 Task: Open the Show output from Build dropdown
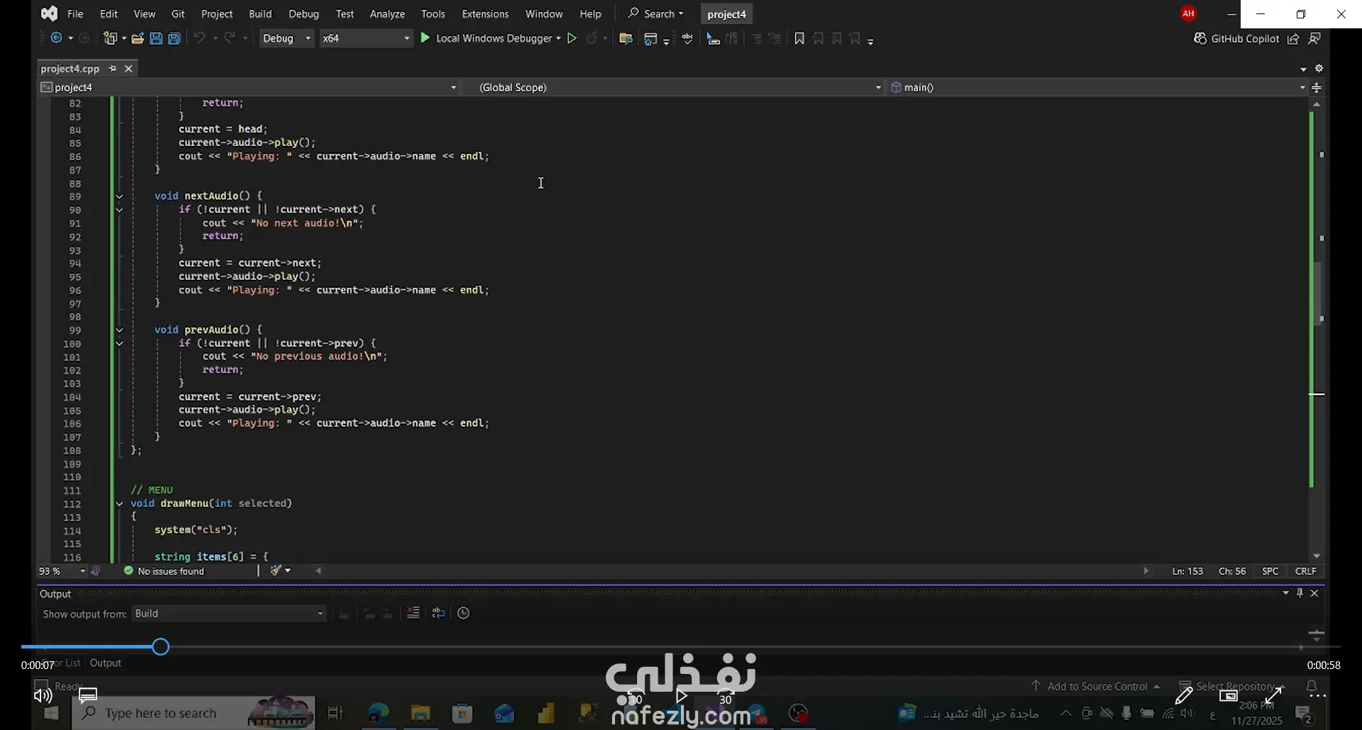229,614
